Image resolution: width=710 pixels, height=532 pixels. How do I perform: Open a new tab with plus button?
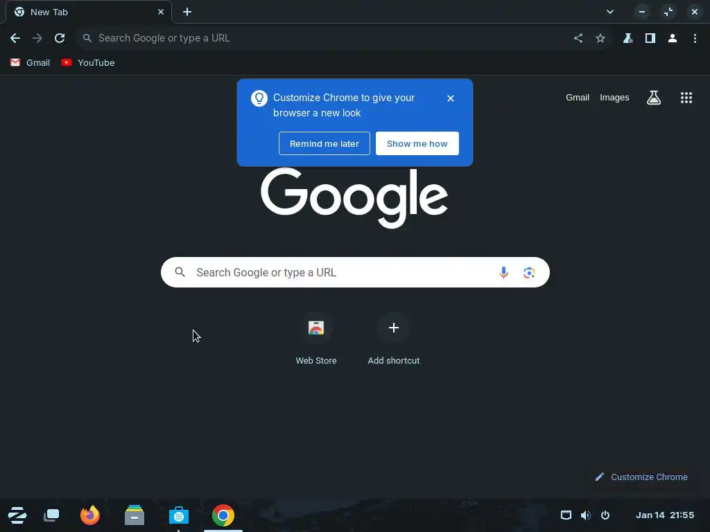187,12
